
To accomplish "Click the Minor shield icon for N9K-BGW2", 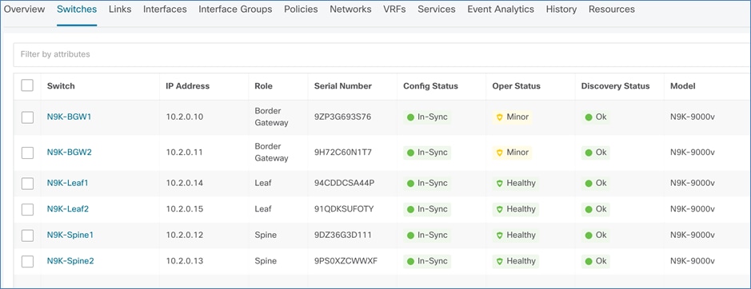I will 500,152.
